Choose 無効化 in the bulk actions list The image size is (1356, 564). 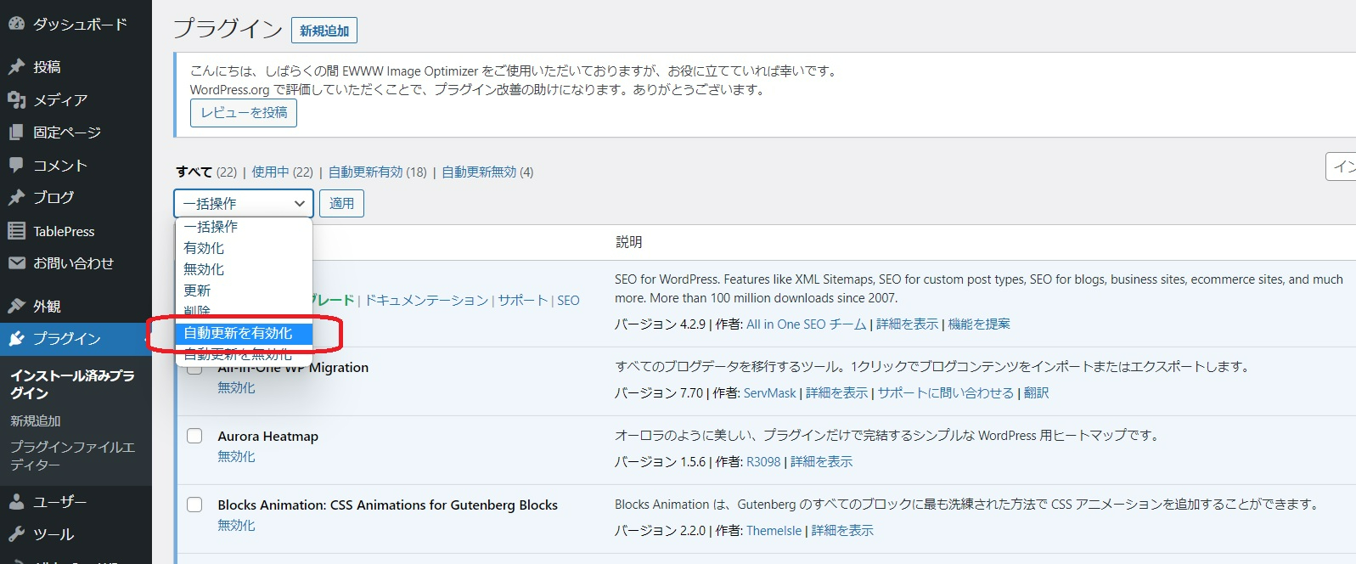205,269
